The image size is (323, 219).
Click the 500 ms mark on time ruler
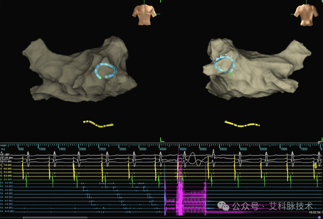(21, 149)
